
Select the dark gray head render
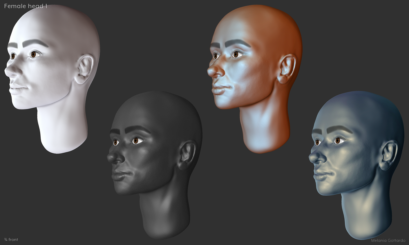pos(155,165)
